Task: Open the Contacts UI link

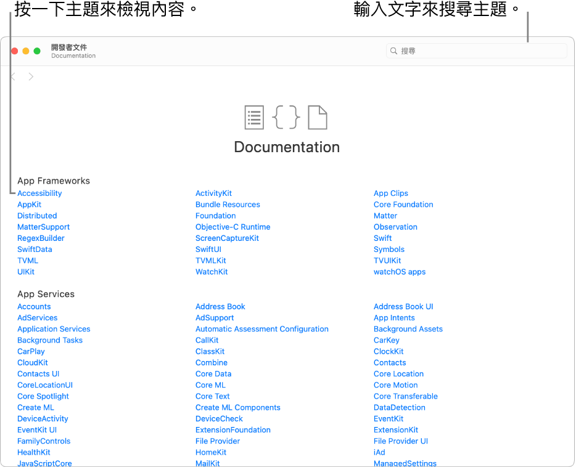Action: click(x=38, y=374)
